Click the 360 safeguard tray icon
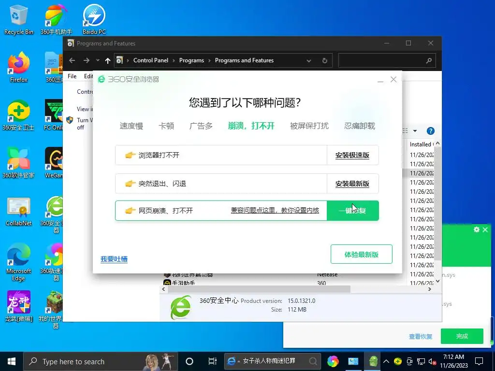This screenshot has height=371, width=495. (x=398, y=361)
